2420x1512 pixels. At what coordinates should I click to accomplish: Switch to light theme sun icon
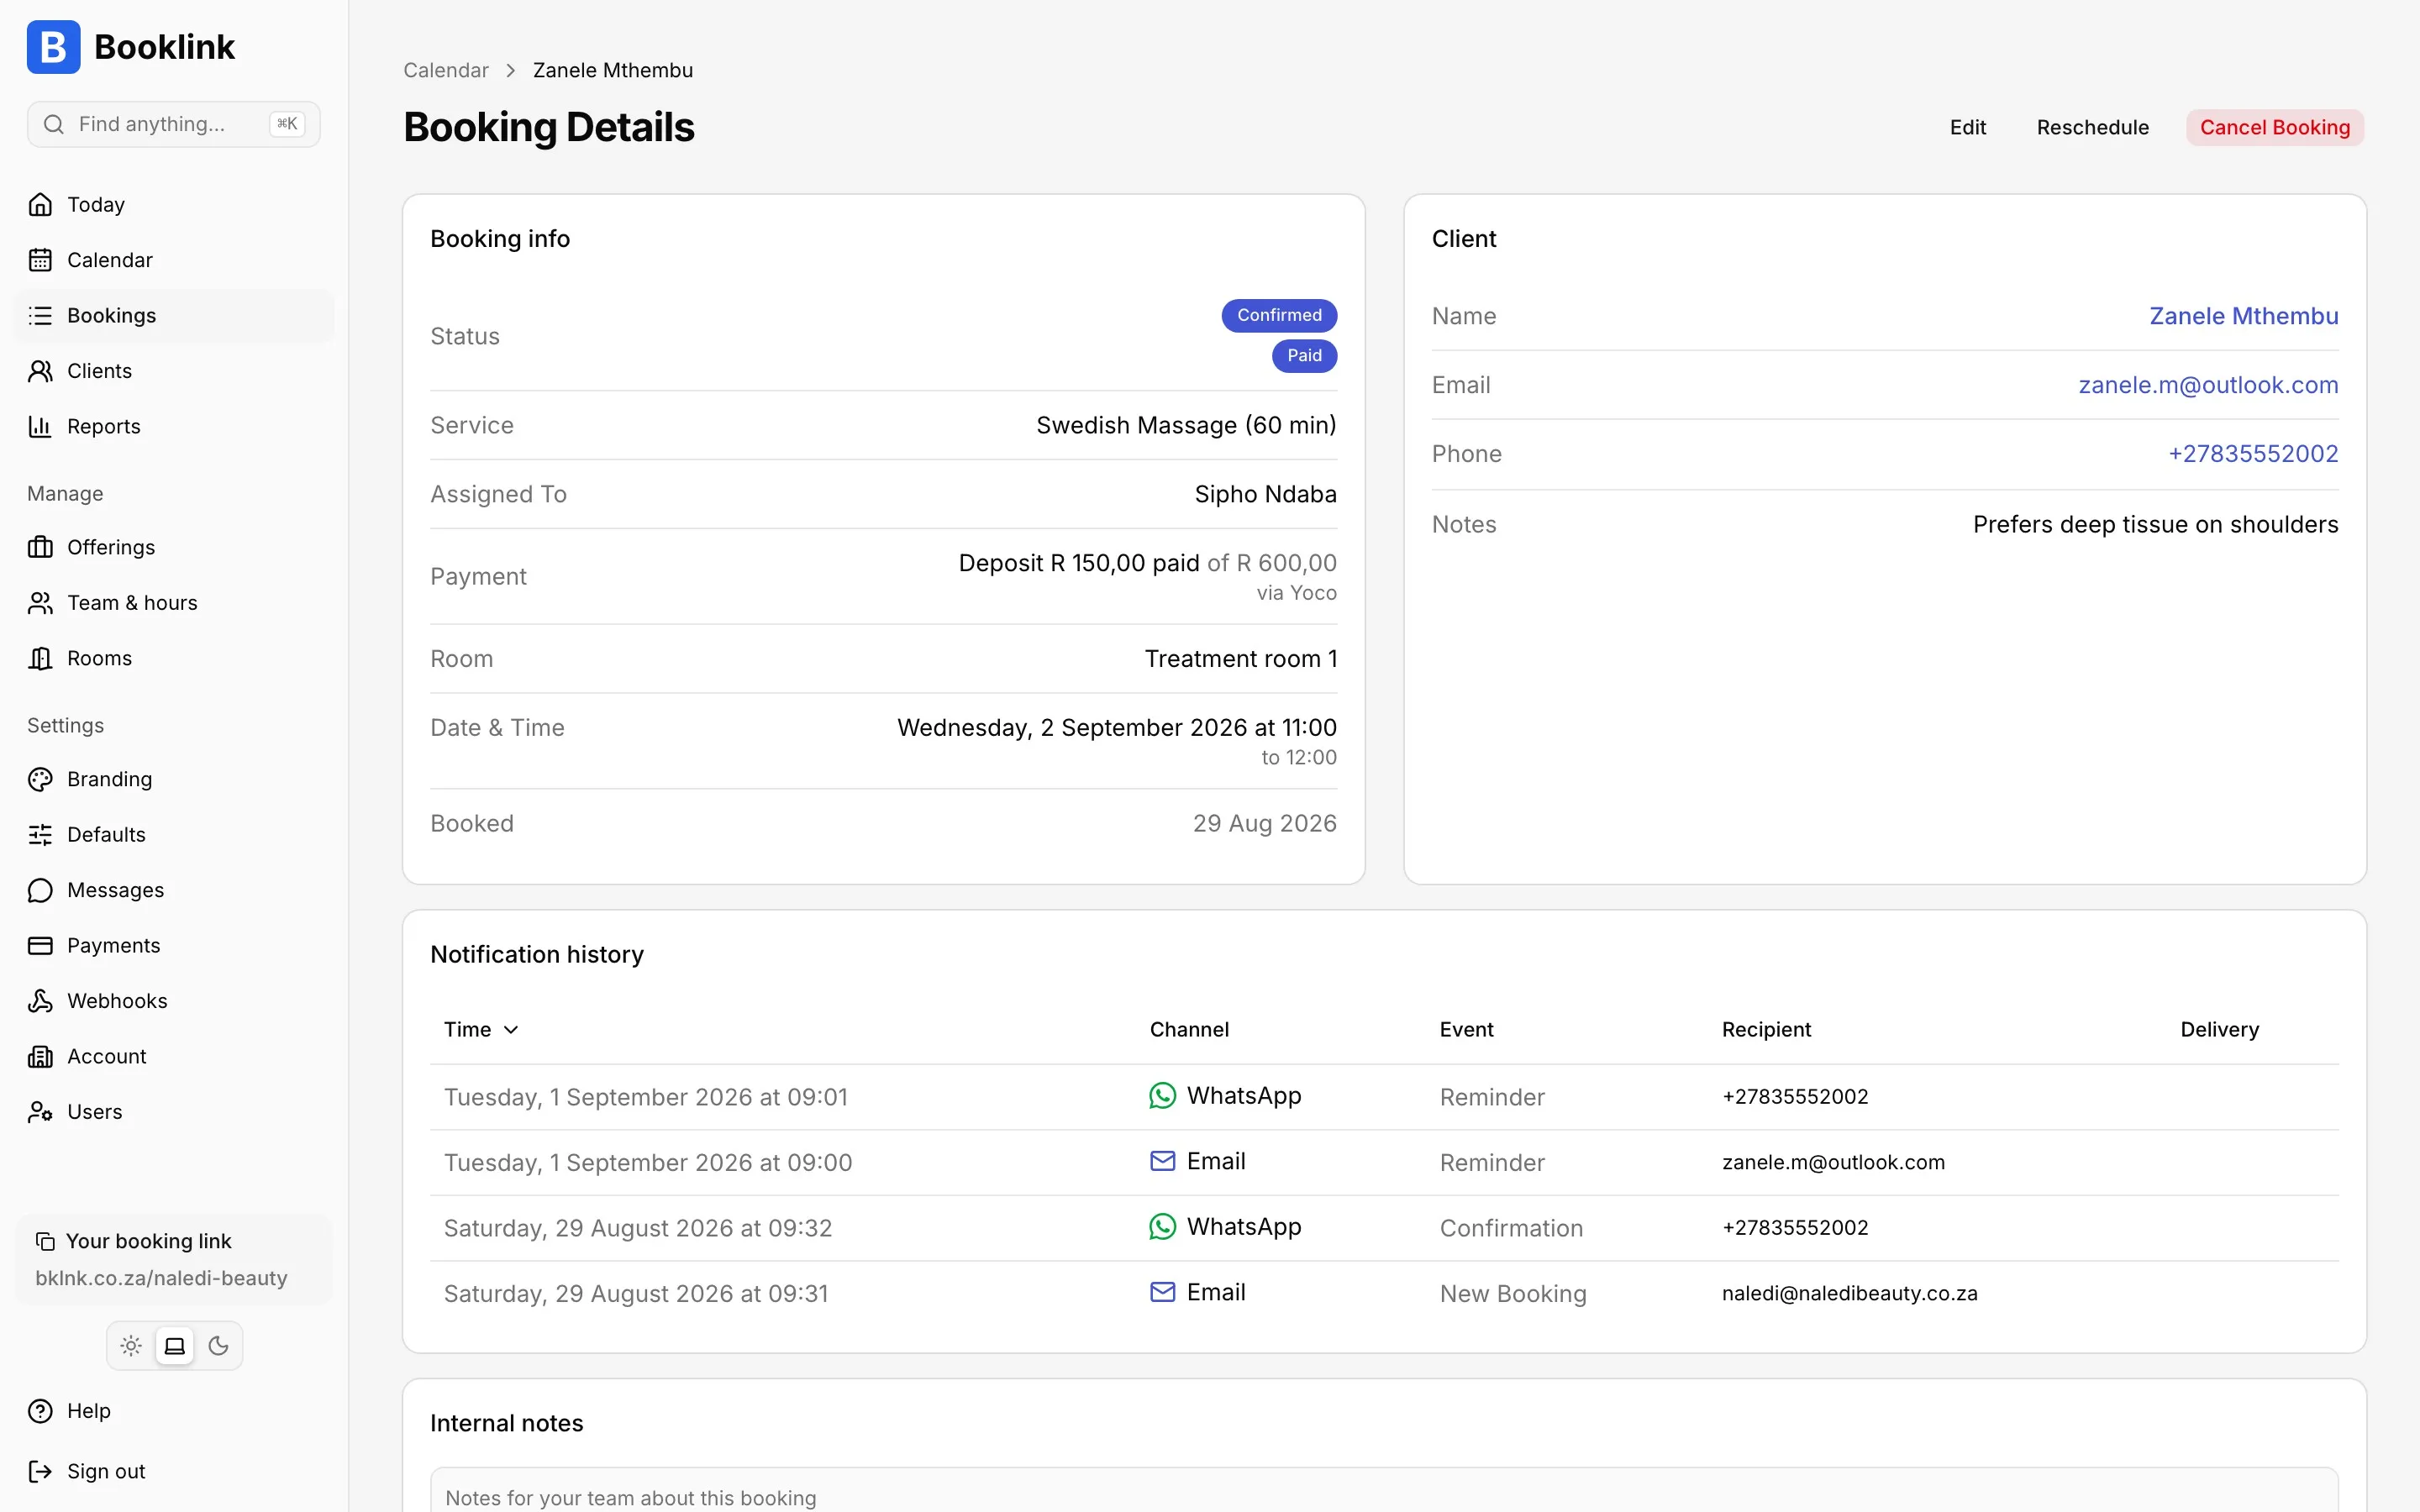coord(131,1347)
